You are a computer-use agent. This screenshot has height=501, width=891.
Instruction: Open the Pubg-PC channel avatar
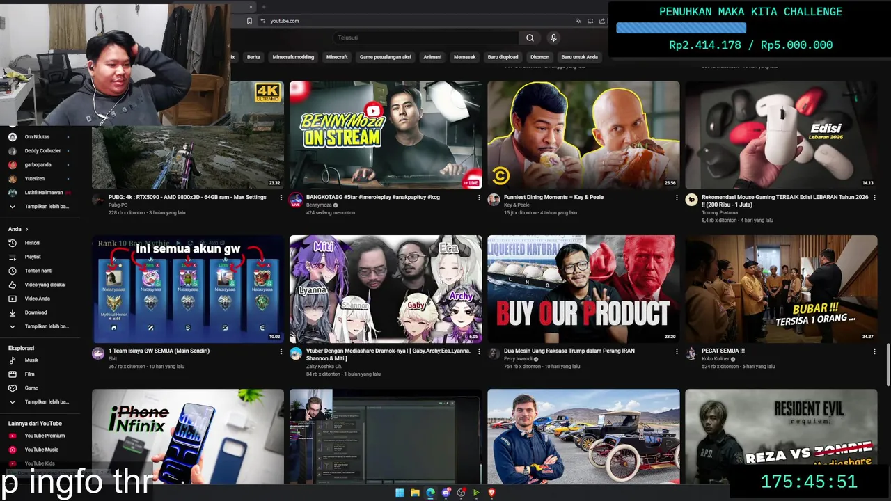[98, 200]
